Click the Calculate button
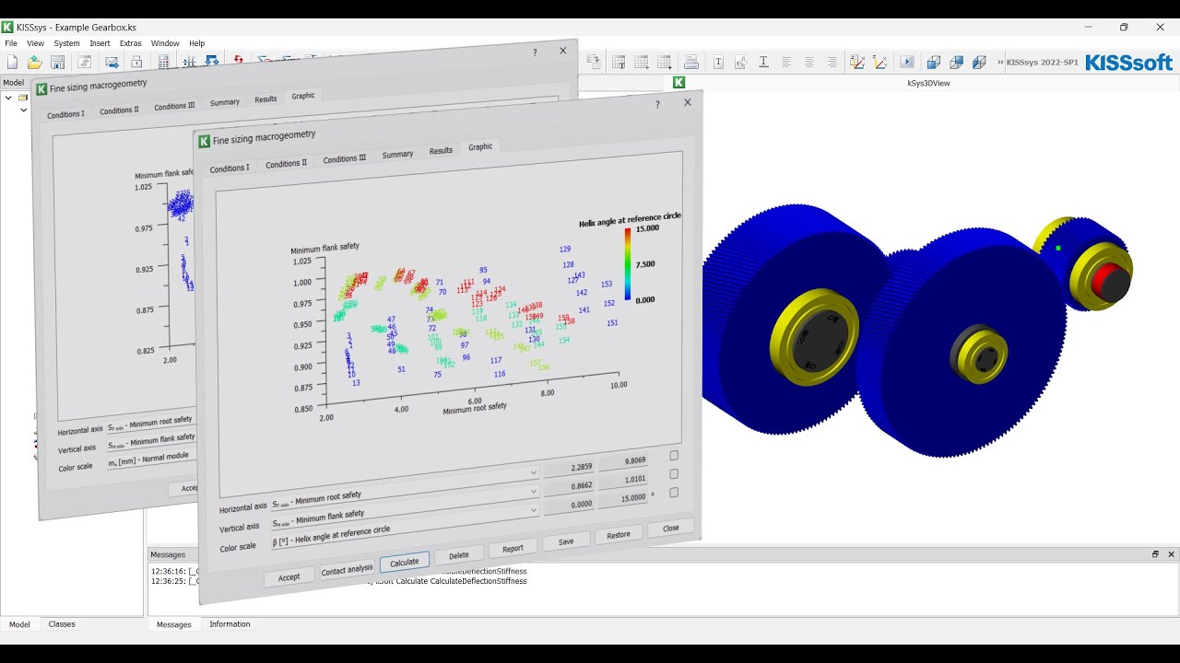 [x=405, y=563]
